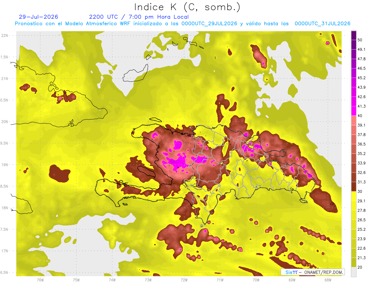Click the color bar value "30"
The image size is (368, 284).
pos(360,191)
